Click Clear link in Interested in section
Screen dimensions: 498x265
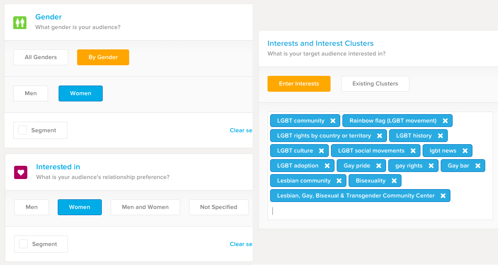241,244
